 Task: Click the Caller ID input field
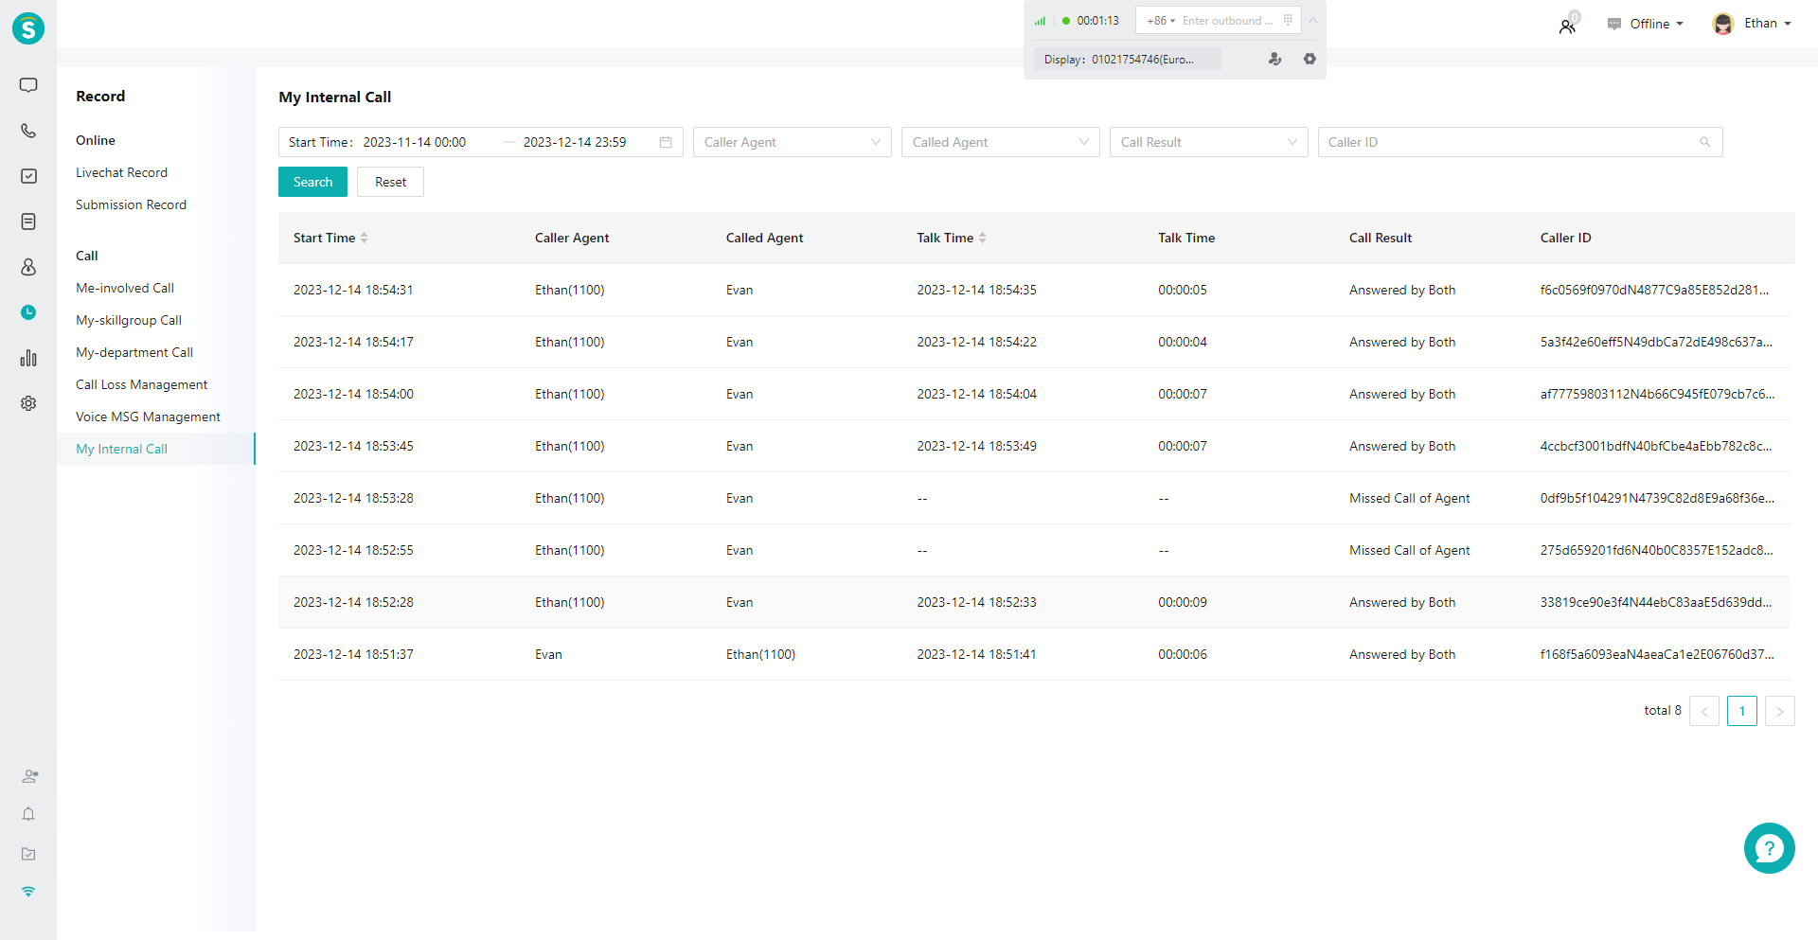[1520, 142]
